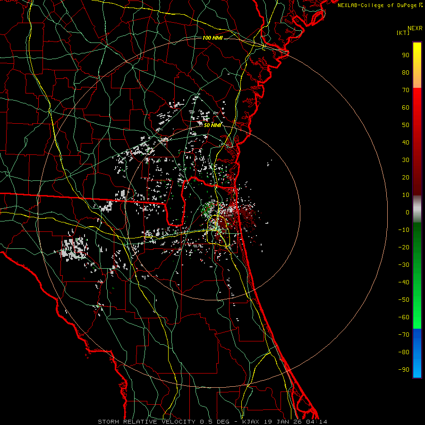This screenshot has width=425, height=425.
Task: Click the 0.5 DEG elevation text
Action: coord(214,422)
